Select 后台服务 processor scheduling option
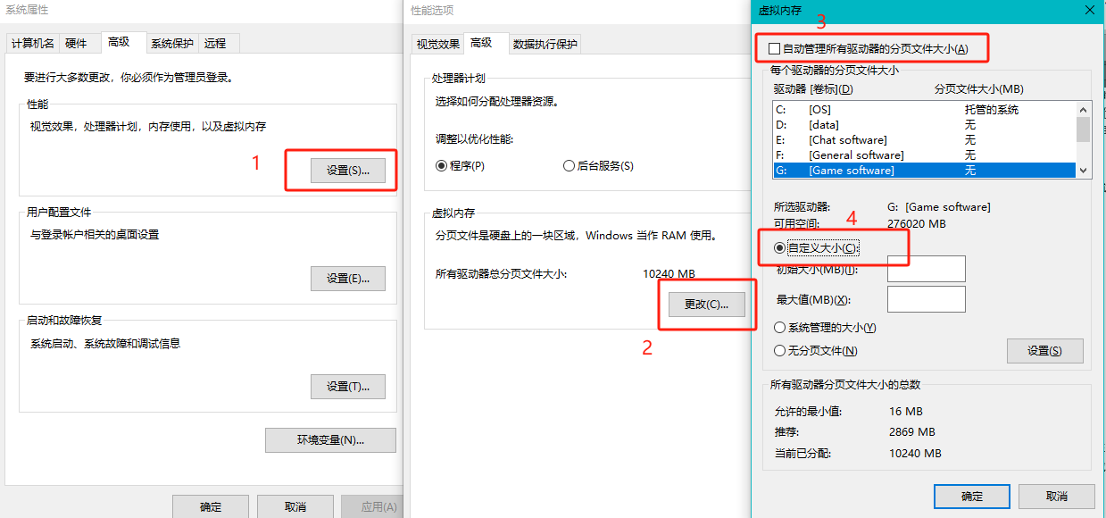The width and height of the screenshot is (1106, 518). (569, 166)
